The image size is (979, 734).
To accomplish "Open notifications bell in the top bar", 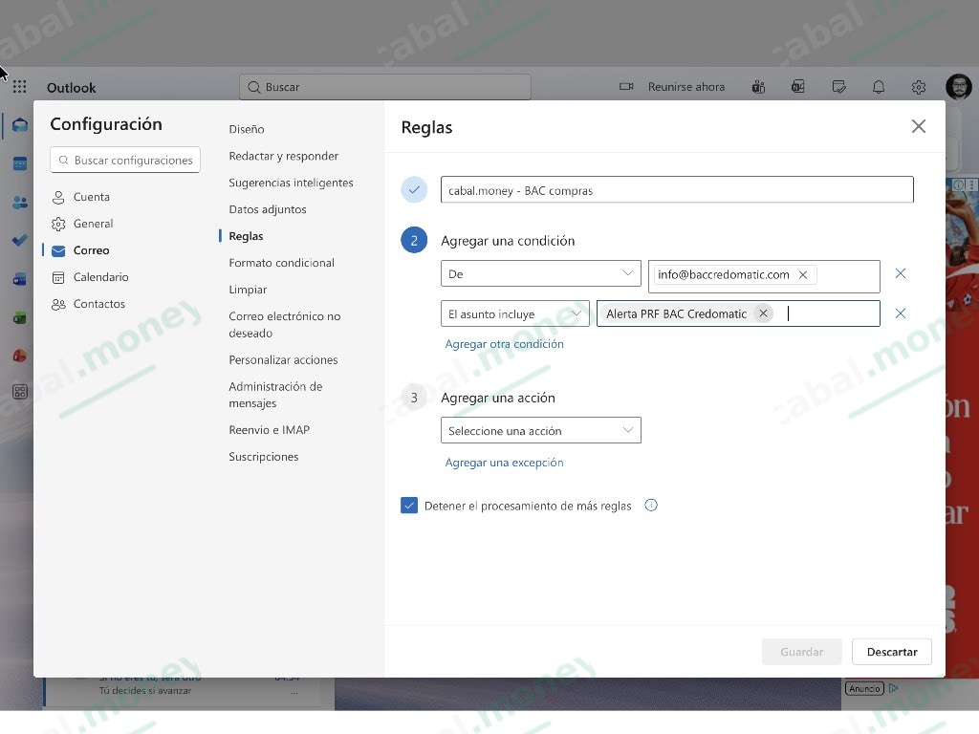I will pyautogui.click(x=878, y=87).
